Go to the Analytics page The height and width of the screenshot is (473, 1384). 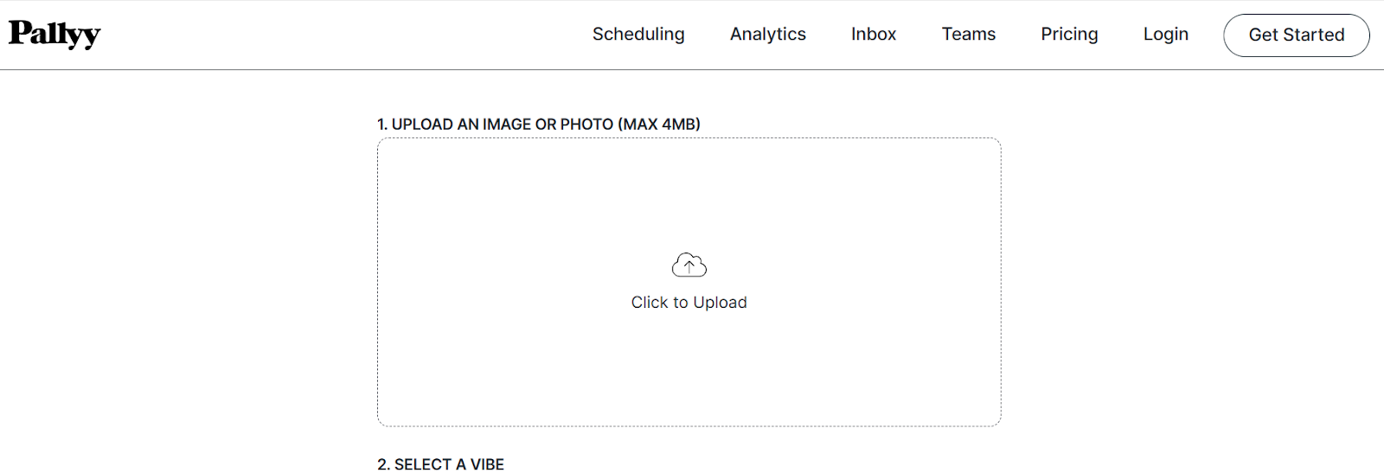(768, 34)
